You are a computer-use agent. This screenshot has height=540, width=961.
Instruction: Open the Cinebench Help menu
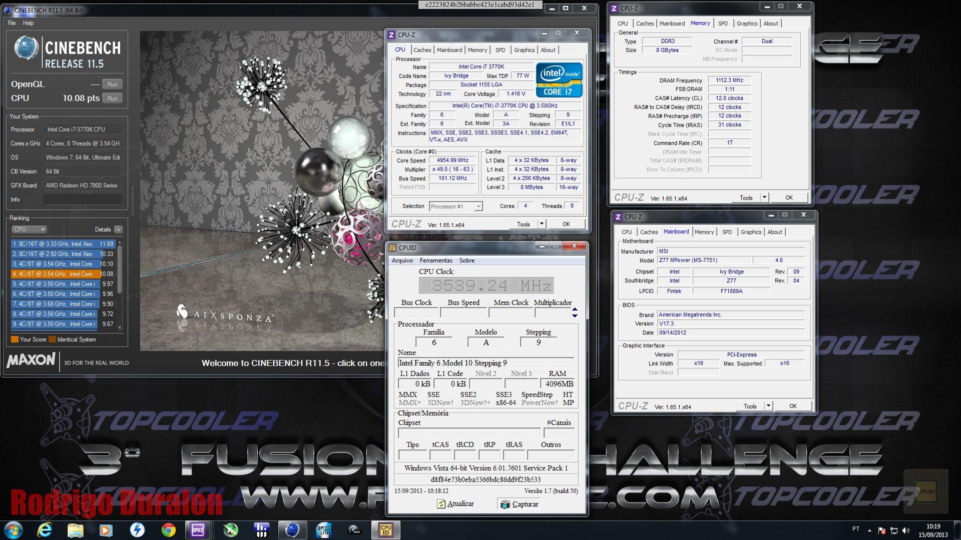pyautogui.click(x=29, y=23)
